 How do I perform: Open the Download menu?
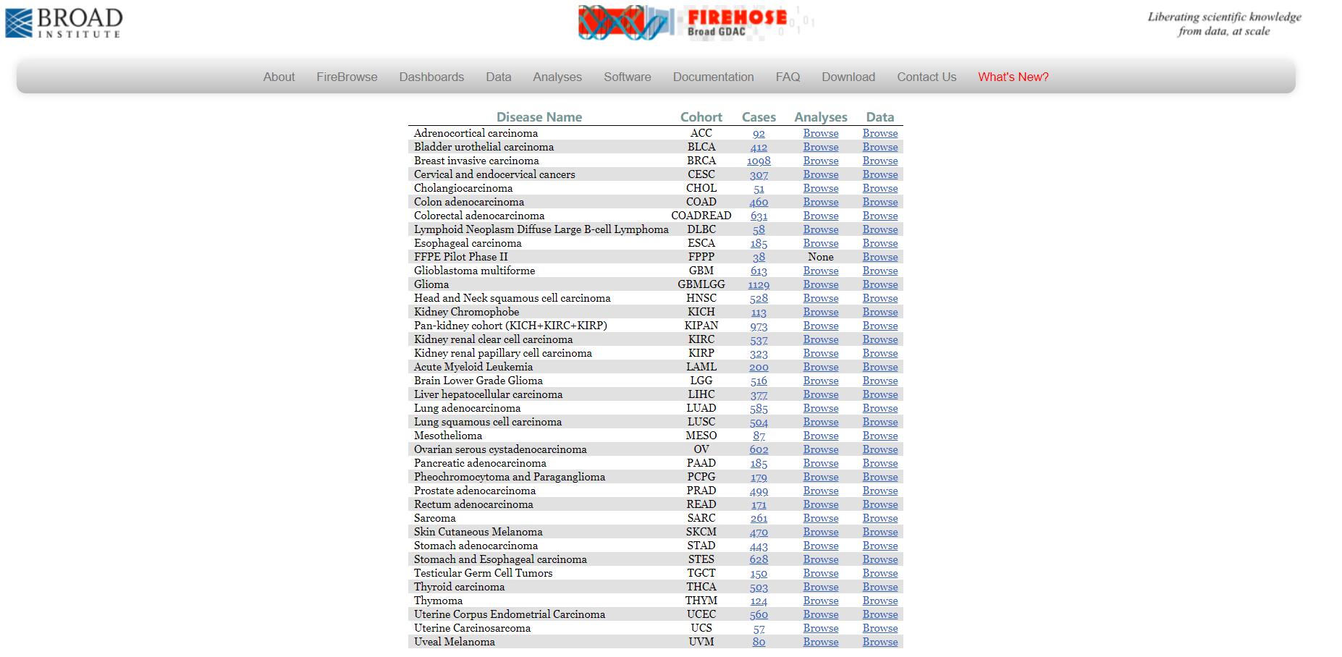click(x=848, y=77)
